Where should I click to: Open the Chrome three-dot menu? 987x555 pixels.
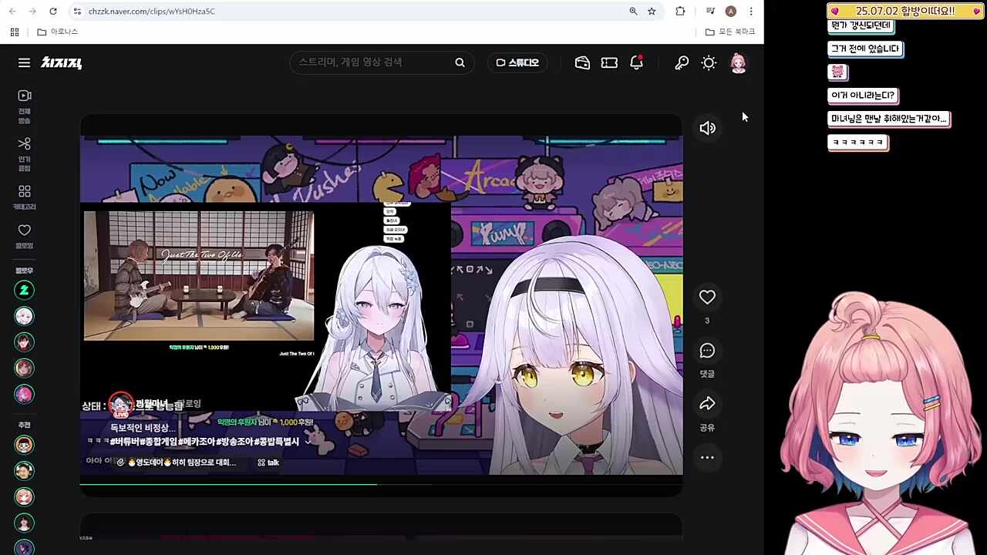[x=751, y=11]
